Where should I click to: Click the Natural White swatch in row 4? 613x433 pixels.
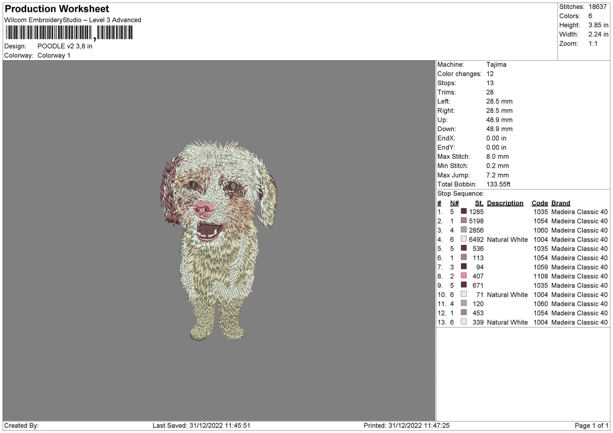(x=464, y=239)
